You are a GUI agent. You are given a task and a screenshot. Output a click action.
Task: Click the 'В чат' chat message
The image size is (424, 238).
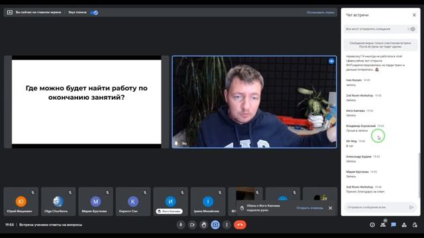(350, 146)
